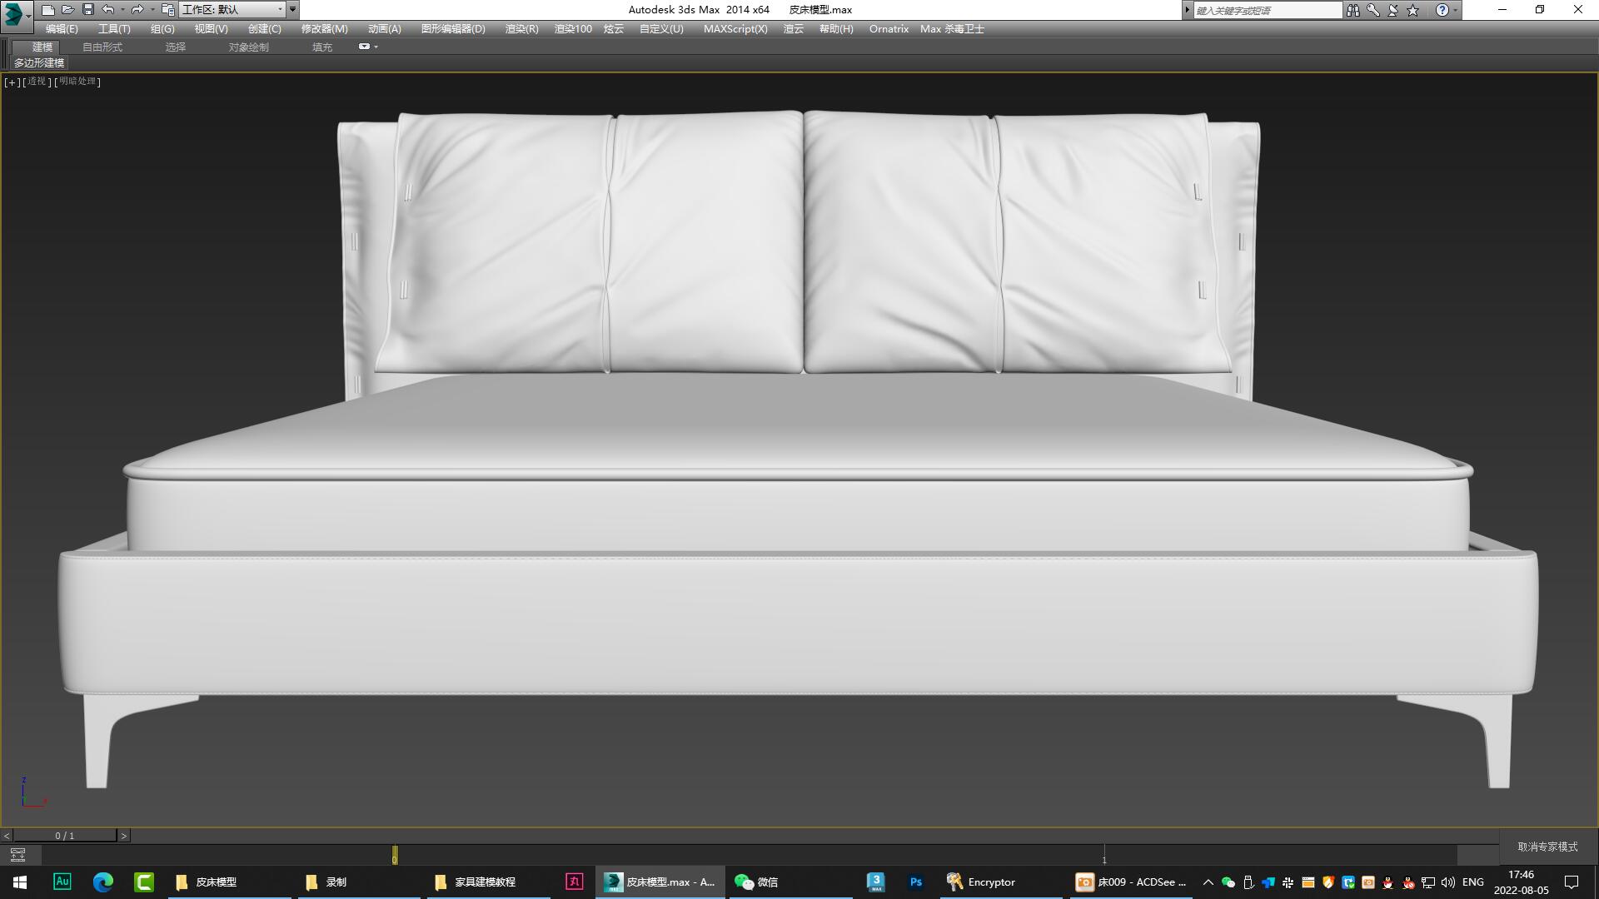Toggle the 明暗处理 viewport shading label

[77, 82]
